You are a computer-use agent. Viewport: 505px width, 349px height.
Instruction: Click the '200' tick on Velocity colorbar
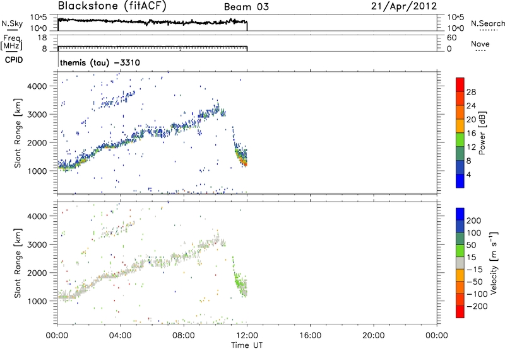[x=474, y=220]
